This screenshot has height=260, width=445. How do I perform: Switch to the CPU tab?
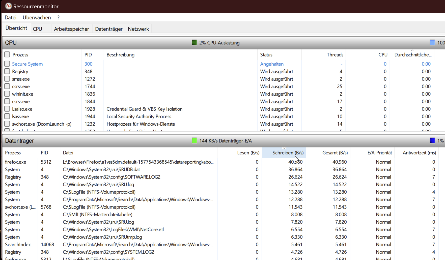[x=38, y=29]
